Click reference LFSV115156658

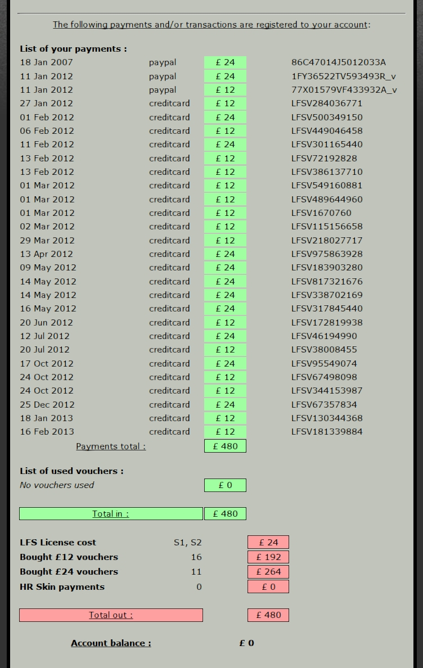click(x=327, y=227)
